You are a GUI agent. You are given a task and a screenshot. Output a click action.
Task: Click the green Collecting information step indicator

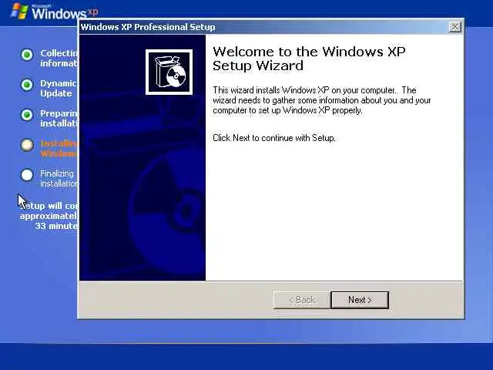point(27,55)
